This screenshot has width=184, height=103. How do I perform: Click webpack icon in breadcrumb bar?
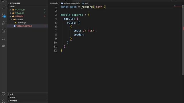tap(62, 3)
